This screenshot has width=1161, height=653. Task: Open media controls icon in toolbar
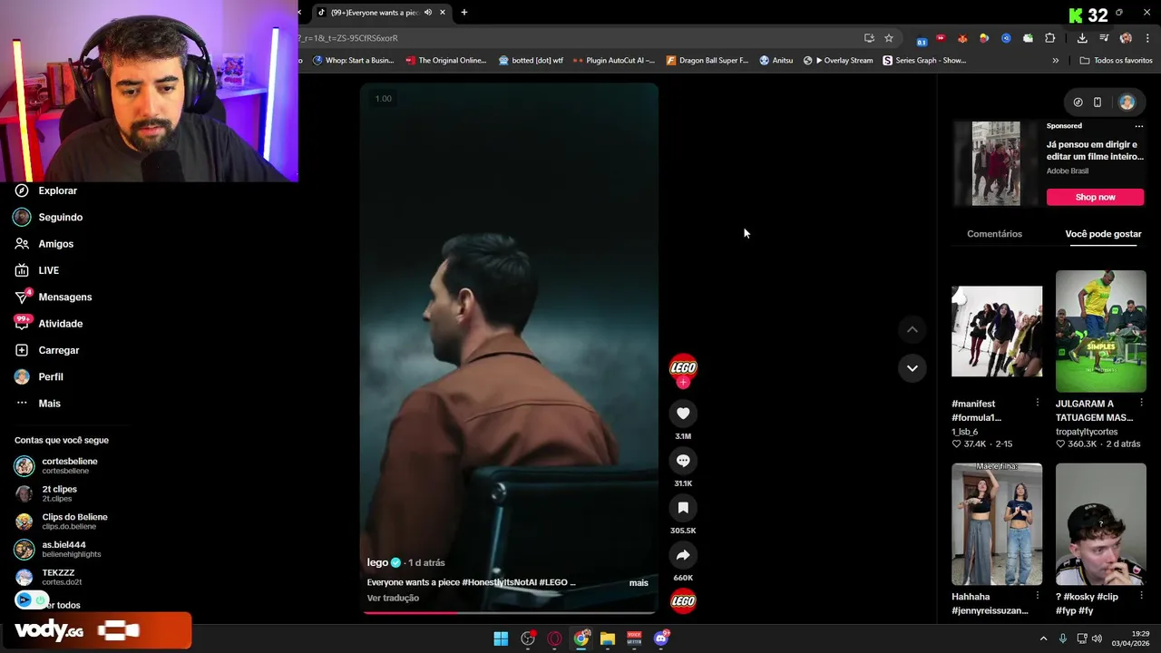(x=1104, y=38)
